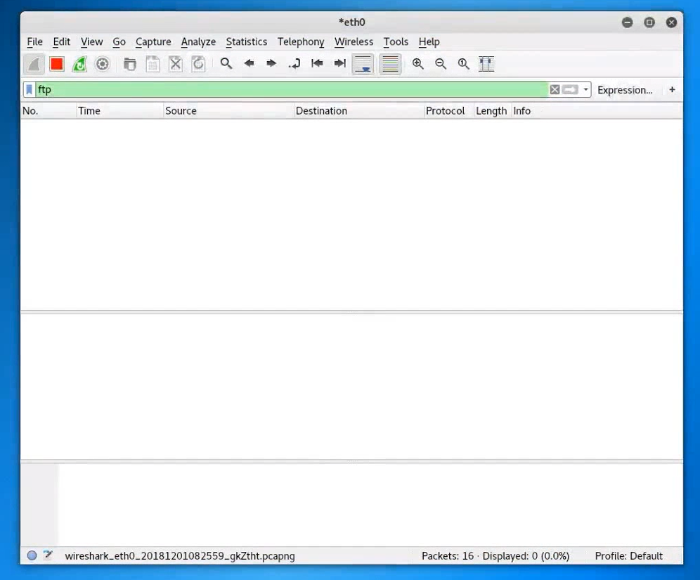700x580 pixels.
Task: Clear the ftp display filter
Action: tap(555, 90)
